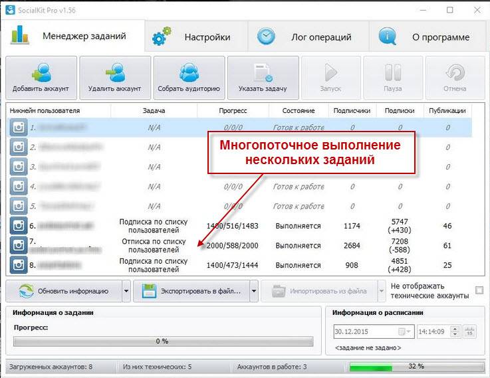Click the calendar icon next to the time field
Screen dimensions: 490x378
point(469,331)
